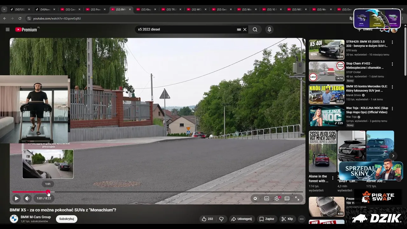Open the player settings gear
407x229 pixels.
[x=277, y=198]
